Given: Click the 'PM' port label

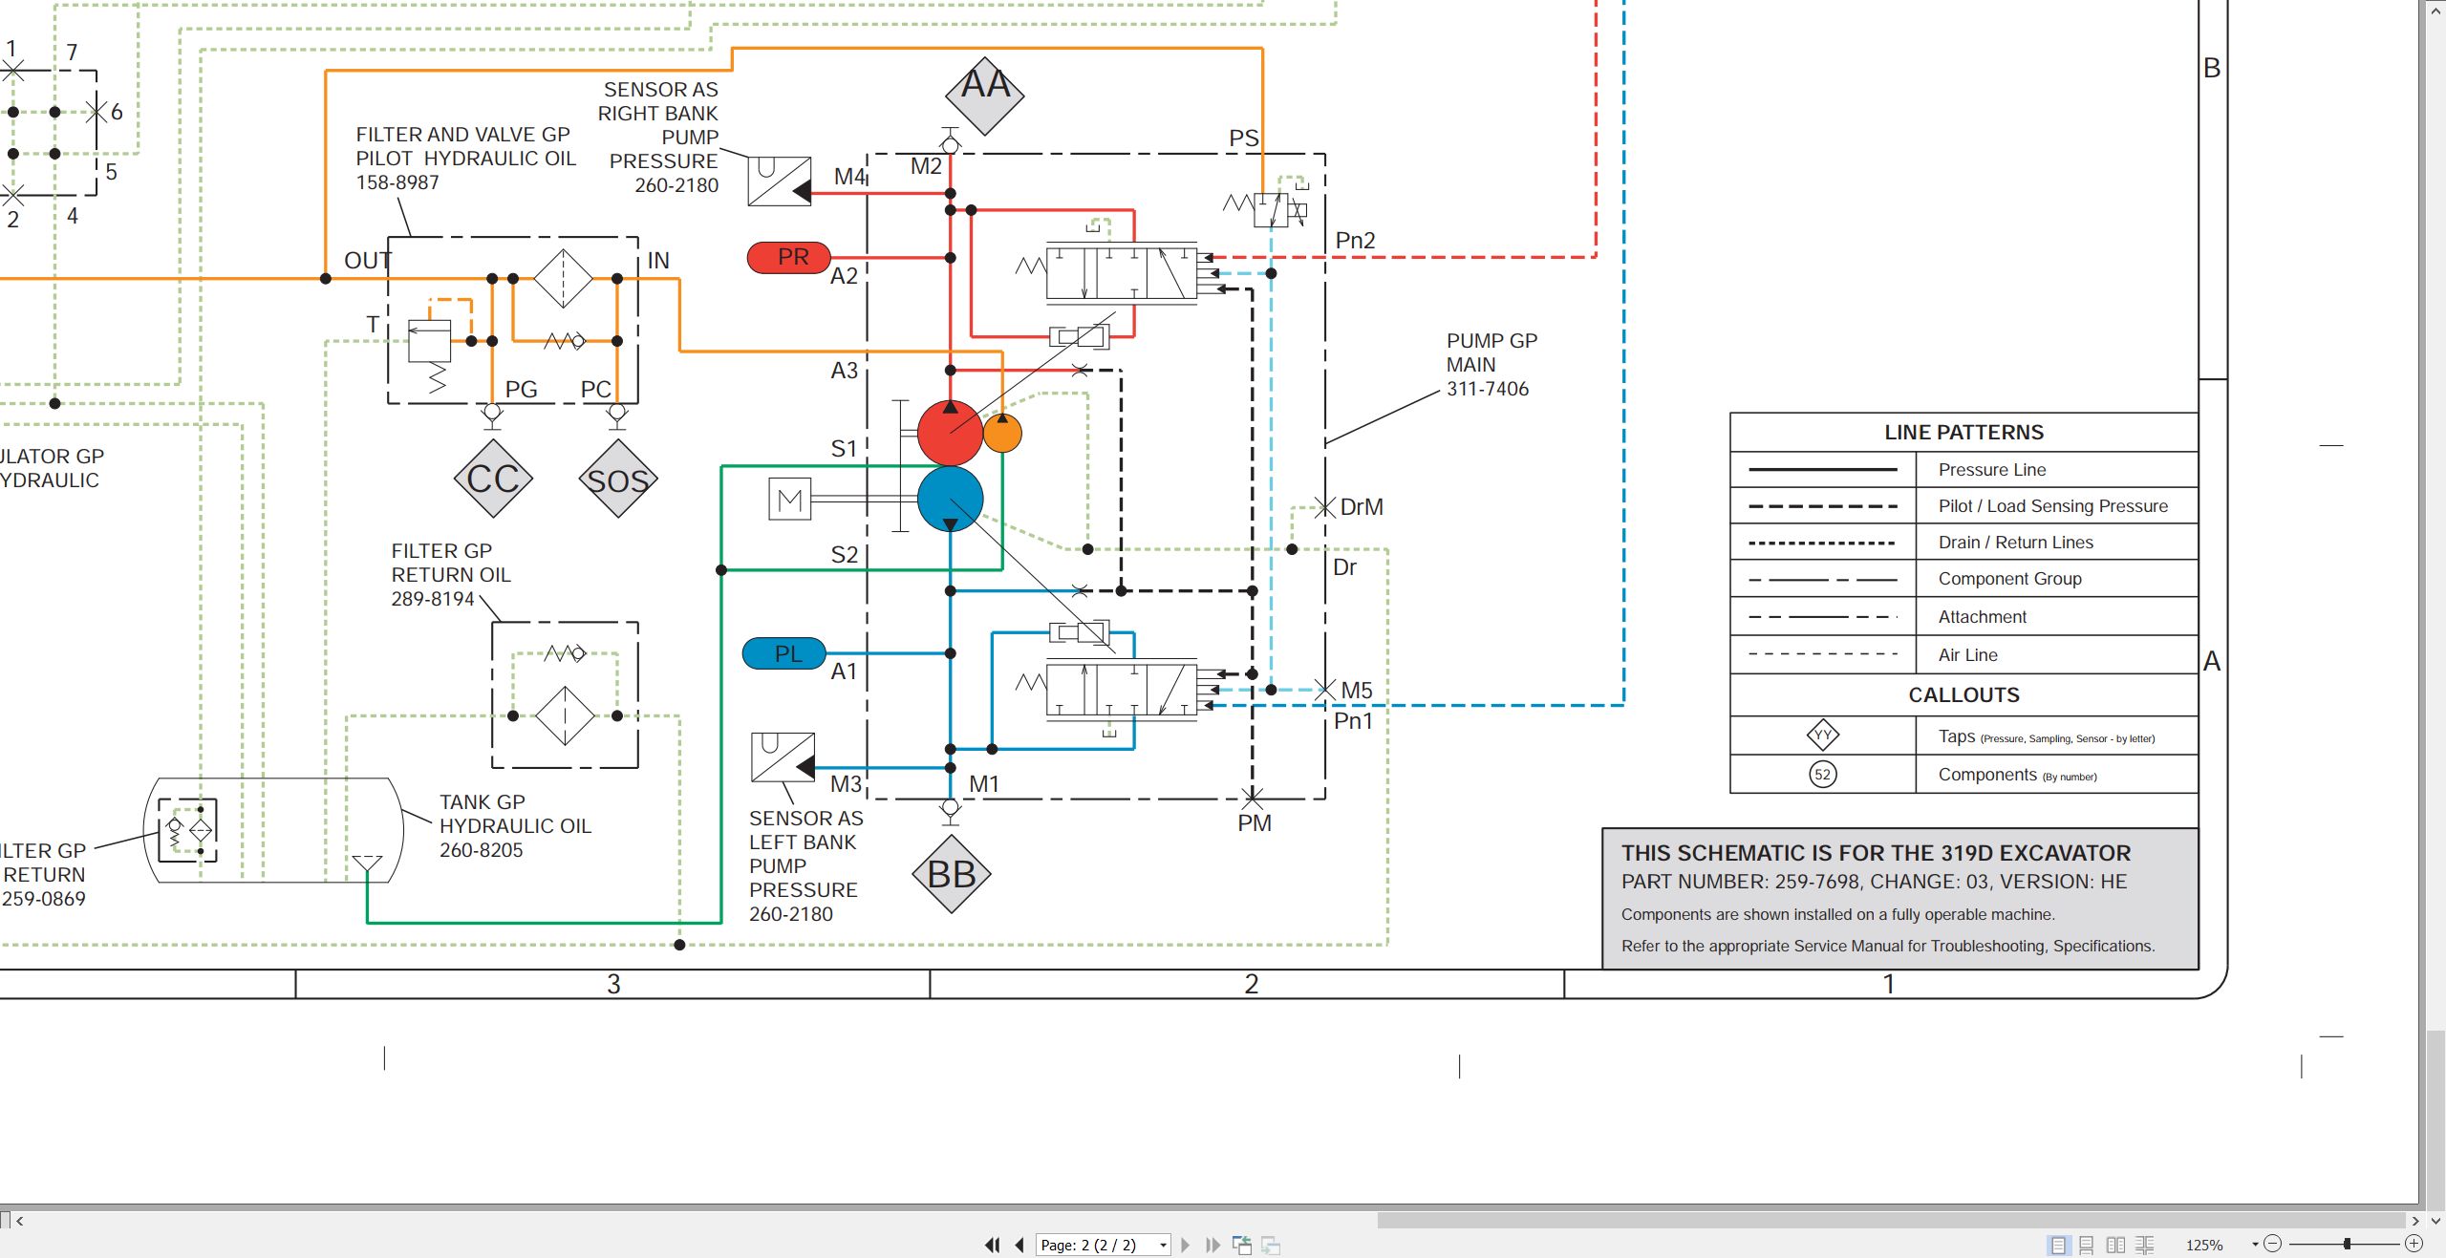Looking at the screenshot, I should coord(1255,823).
